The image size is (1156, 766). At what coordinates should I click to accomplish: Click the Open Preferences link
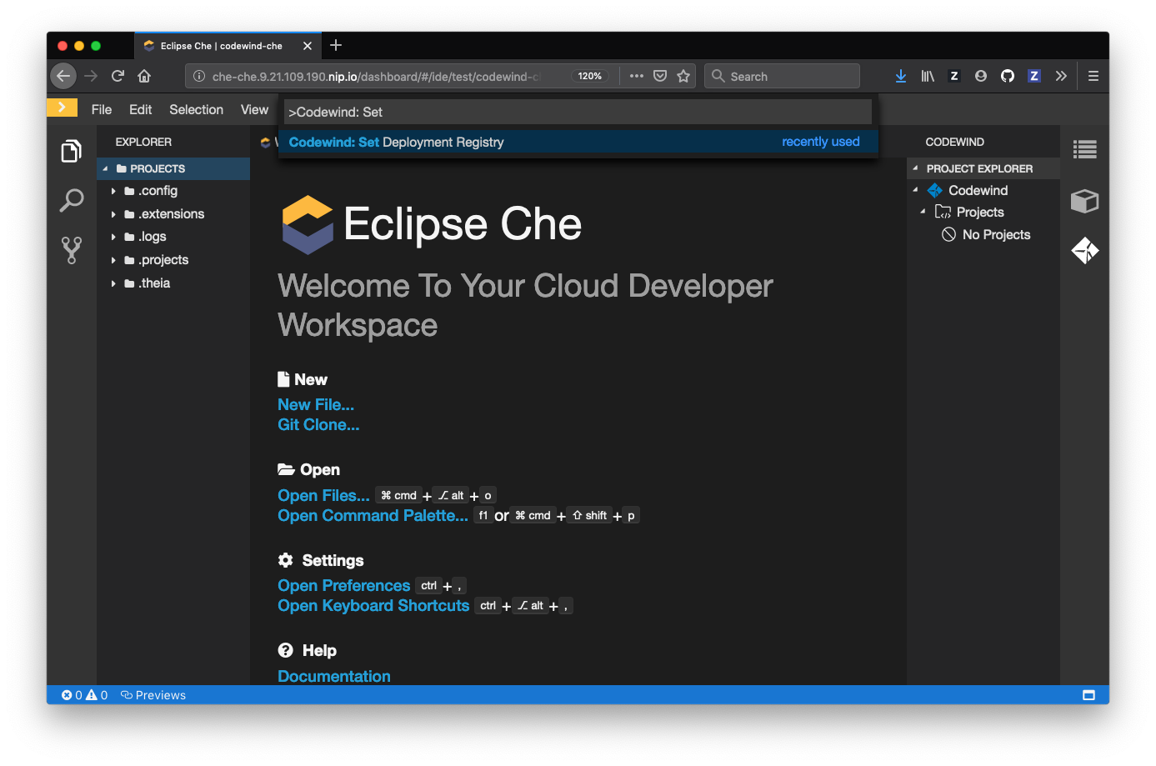[x=343, y=585]
